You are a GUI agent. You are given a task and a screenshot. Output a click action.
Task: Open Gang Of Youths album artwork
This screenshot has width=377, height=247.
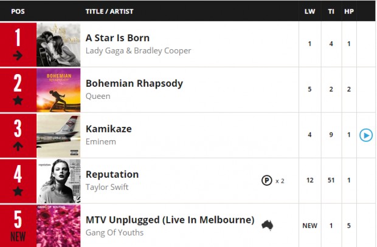pos(58,226)
